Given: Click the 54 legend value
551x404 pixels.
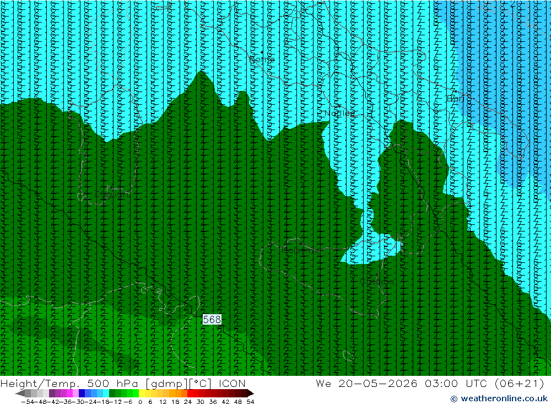Looking at the screenshot, I should click(x=250, y=402).
